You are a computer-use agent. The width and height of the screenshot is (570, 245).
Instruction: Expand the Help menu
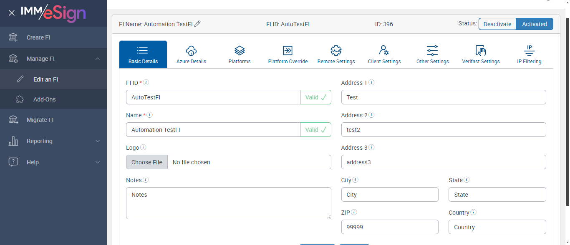(x=98, y=162)
